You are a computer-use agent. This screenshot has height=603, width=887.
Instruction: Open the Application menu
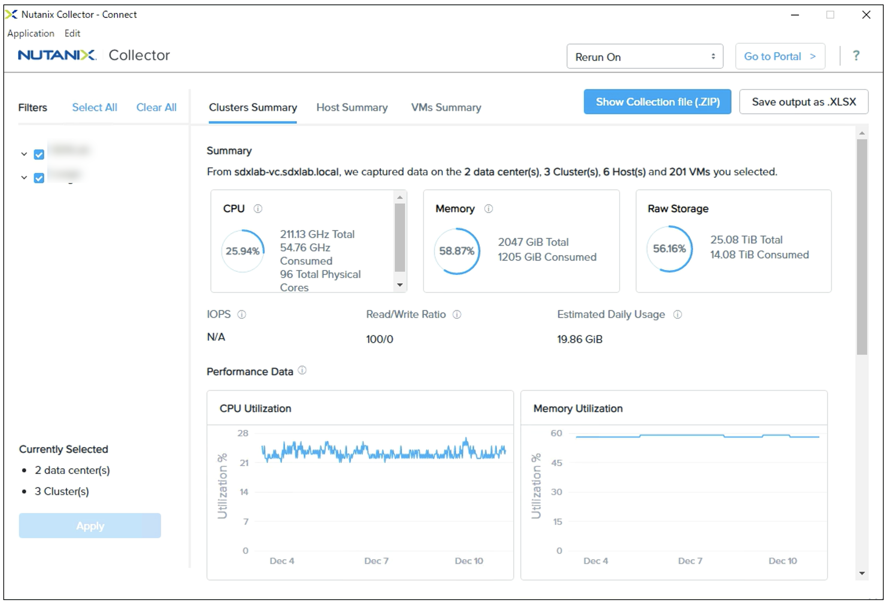click(30, 33)
